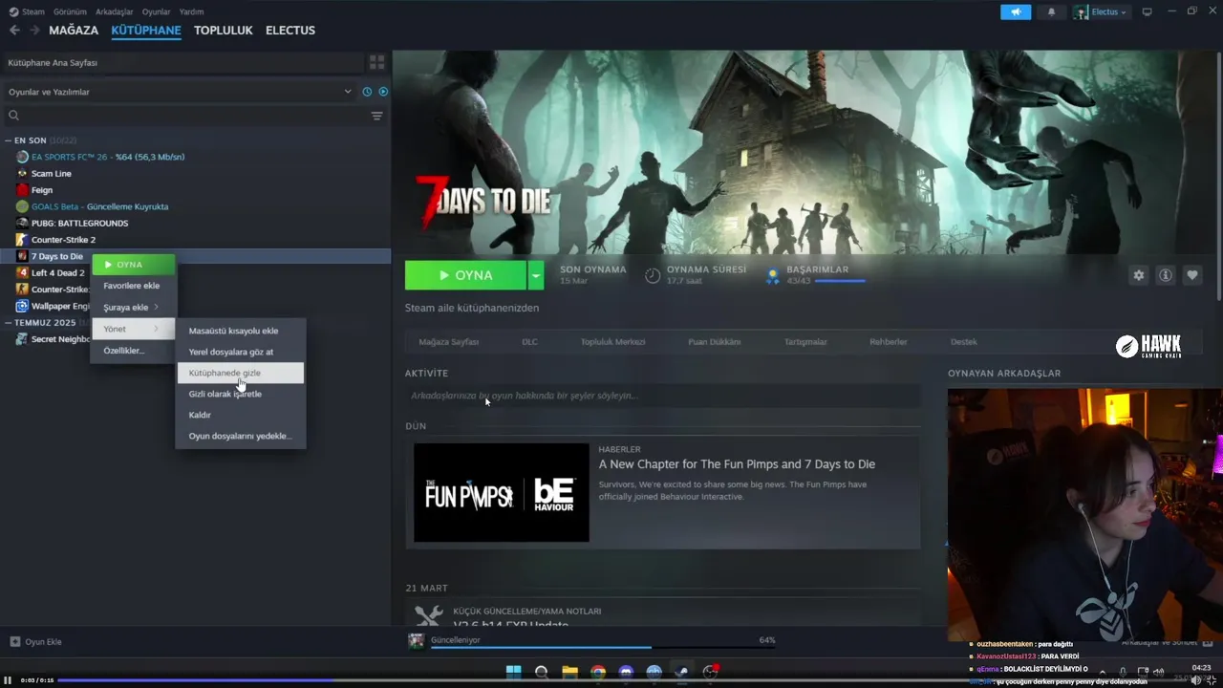The width and height of the screenshot is (1223, 688).
Task: Click the Steam taskbar icon
Action: click(681, 672)
